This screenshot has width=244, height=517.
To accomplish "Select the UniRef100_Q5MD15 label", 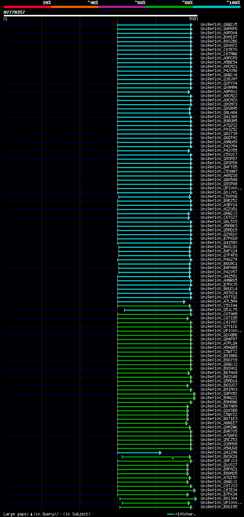I will pos(219,230).
